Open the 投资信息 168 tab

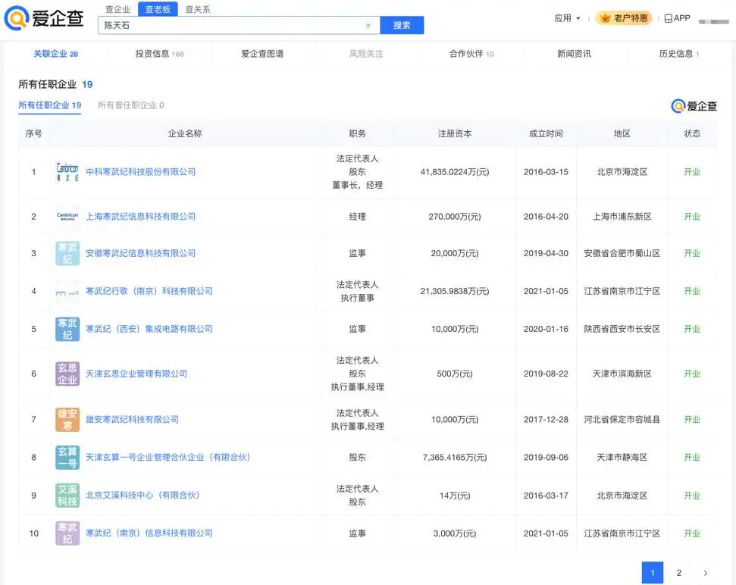point(159,54)
